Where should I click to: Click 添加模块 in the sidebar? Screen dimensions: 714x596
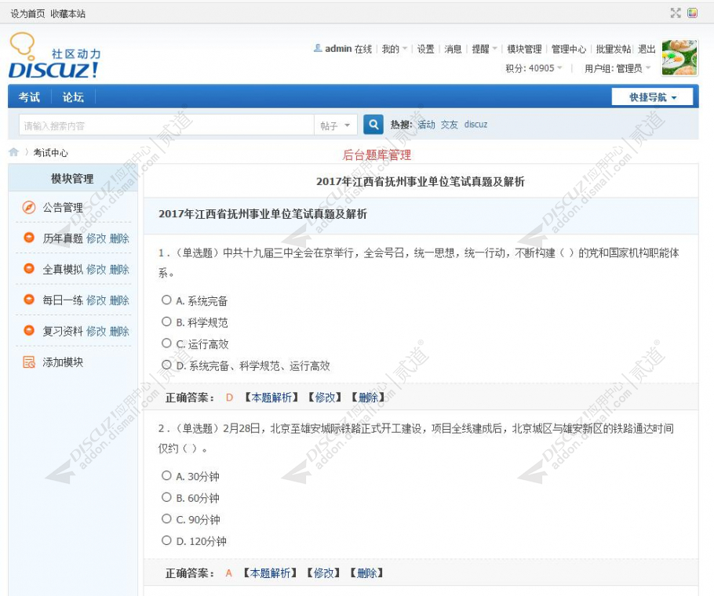click(63, 362)
